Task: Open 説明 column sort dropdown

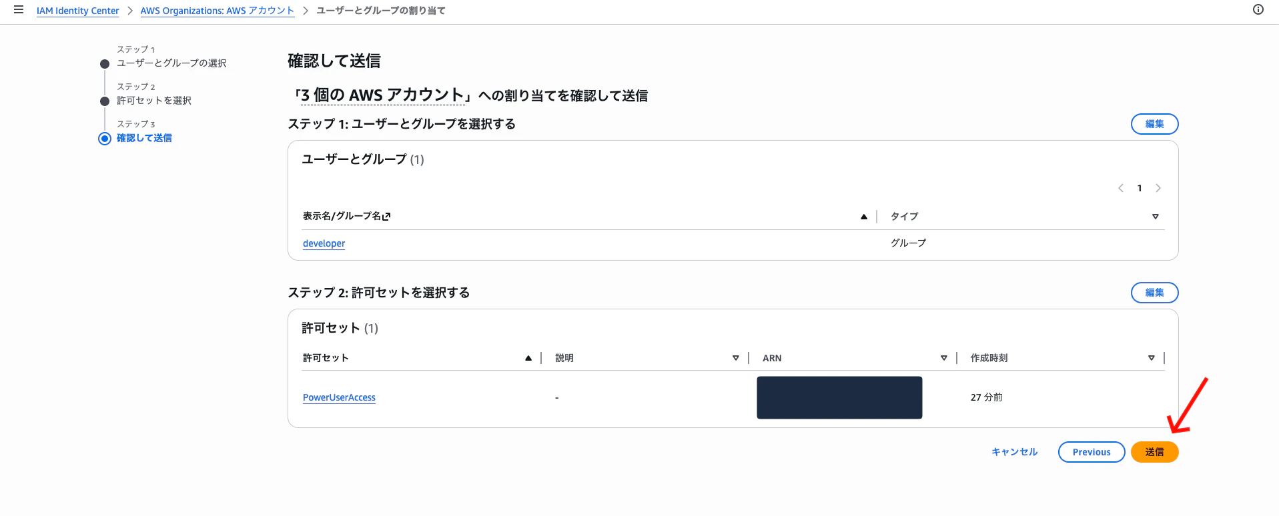Action: tap(737, 357)
